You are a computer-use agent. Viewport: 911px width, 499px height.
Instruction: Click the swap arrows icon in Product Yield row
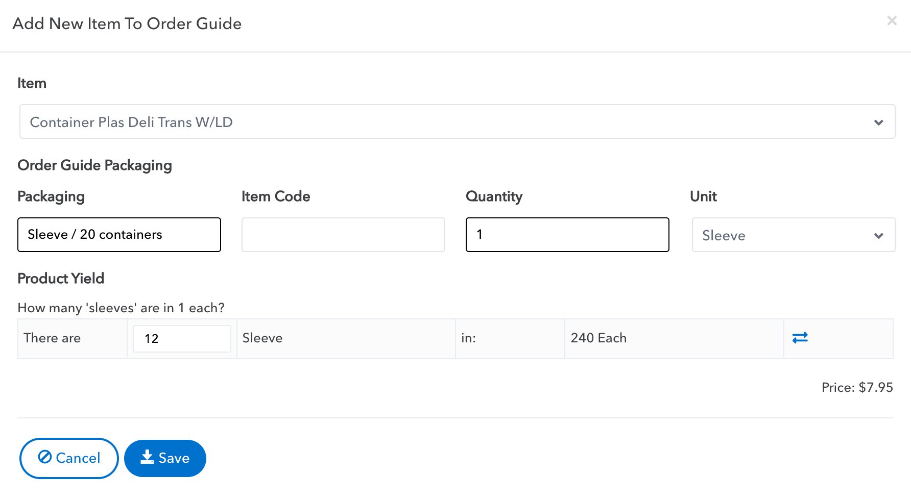[800, 338]
